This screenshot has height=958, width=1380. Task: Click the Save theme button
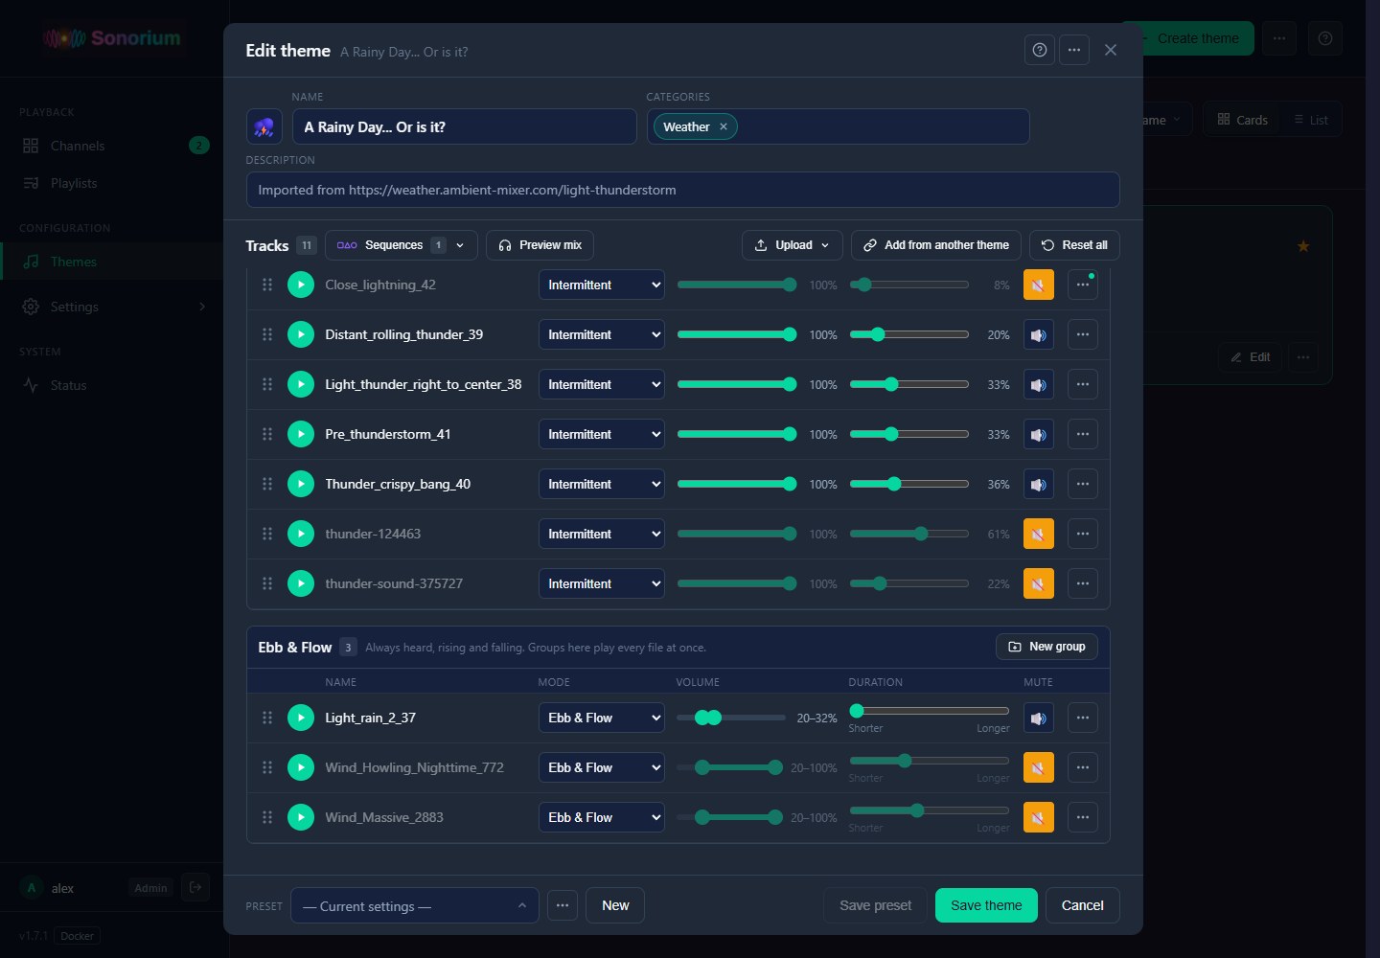tap(986, 905)
